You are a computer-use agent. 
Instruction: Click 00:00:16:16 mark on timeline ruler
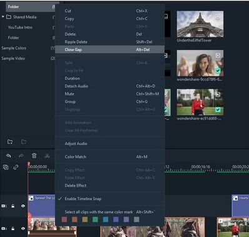pyautogui.click(x=201, y=167)
